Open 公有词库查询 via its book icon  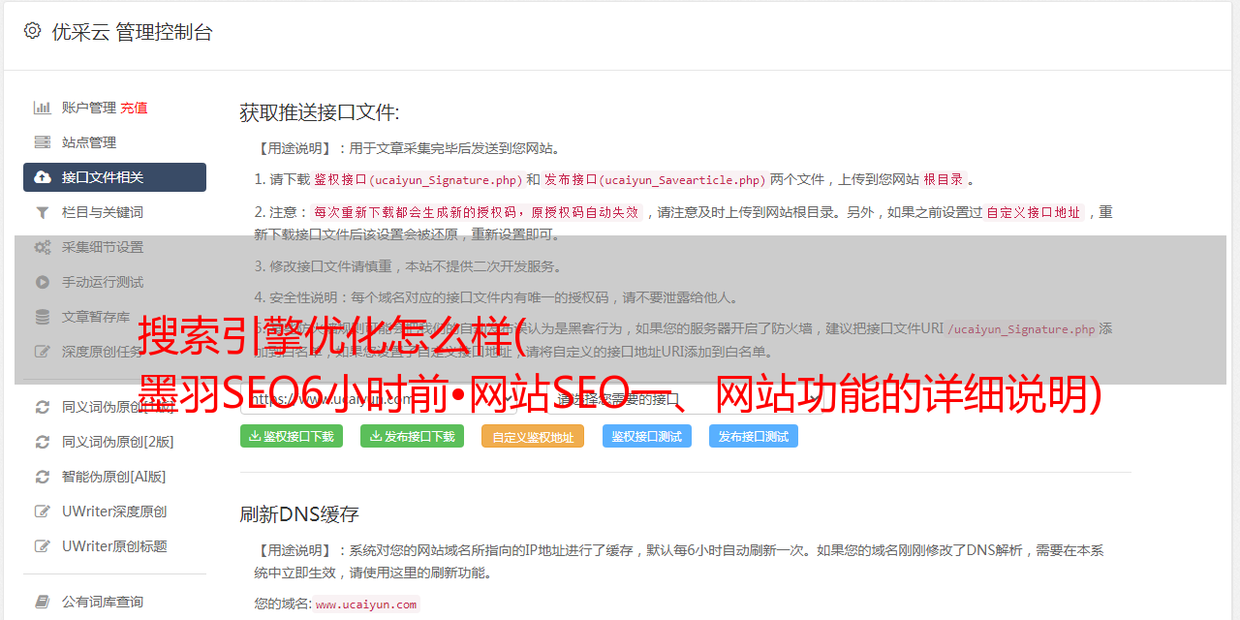43,602
